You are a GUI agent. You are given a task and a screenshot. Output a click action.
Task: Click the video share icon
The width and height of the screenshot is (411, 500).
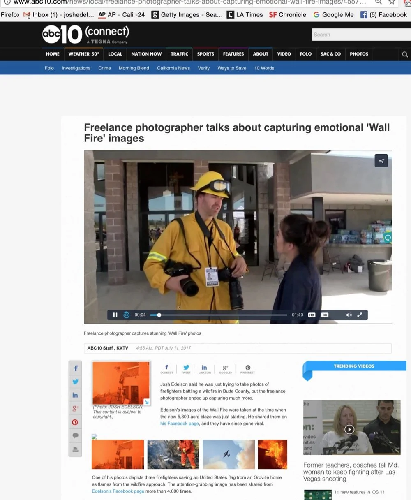point(381,161)
